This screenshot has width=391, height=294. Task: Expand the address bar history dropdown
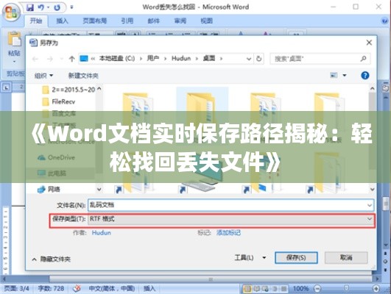(249, 59)
